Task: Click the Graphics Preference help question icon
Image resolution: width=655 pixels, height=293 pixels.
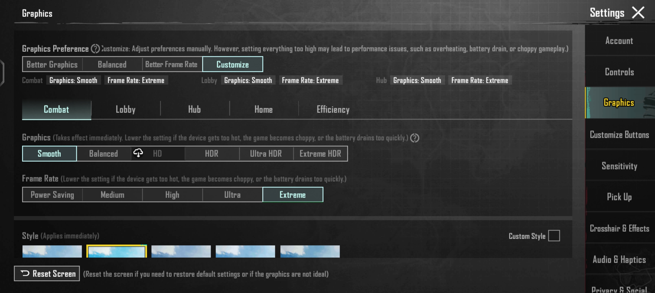Action: (95, 49)
